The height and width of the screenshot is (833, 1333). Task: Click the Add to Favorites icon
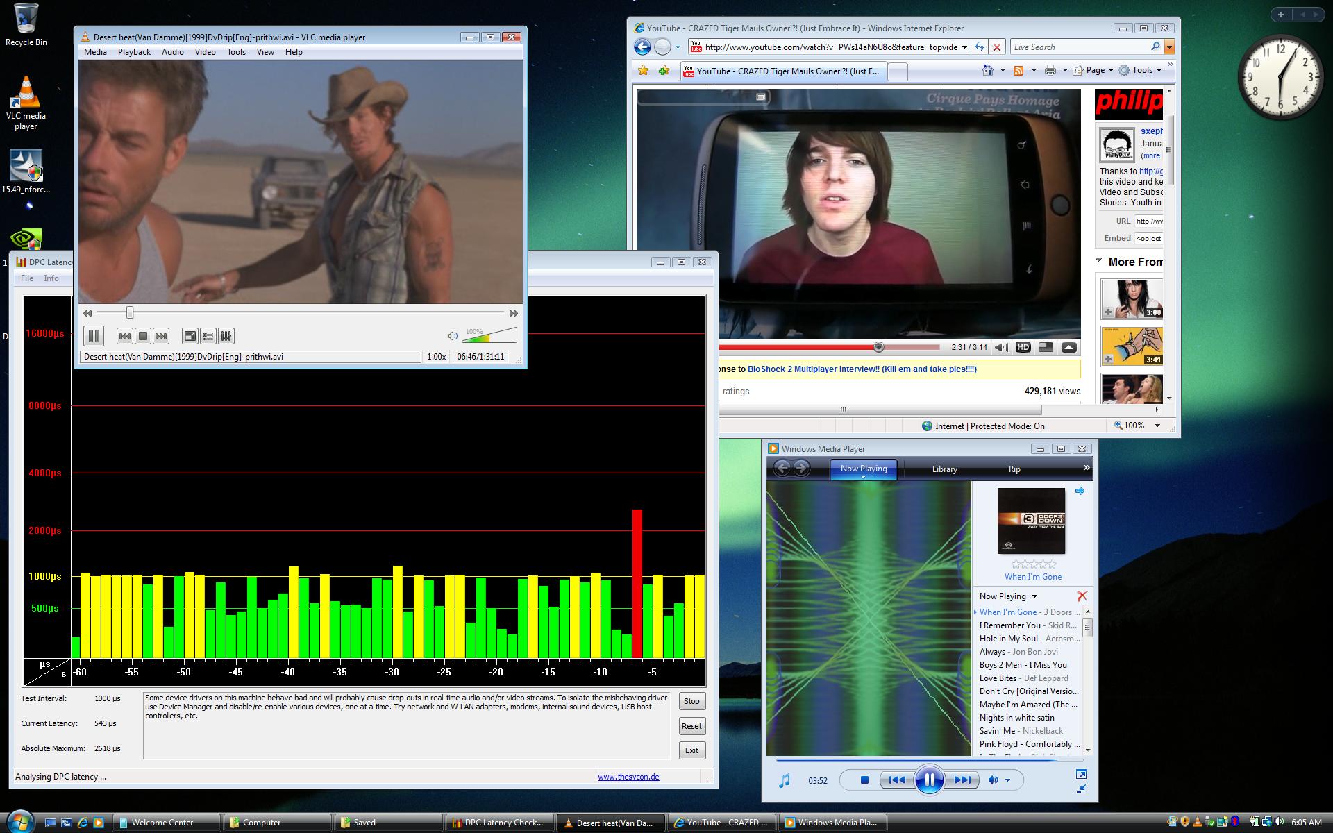coord(664,70)
